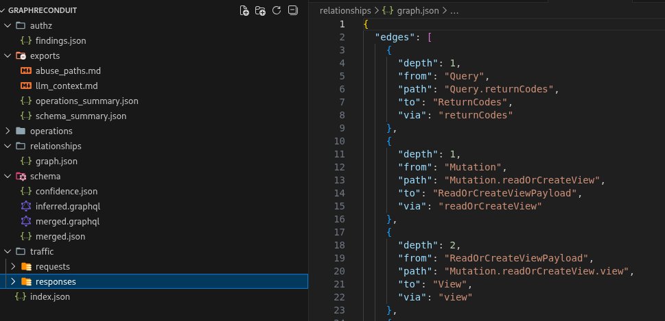Click the folder icon of the exports folder
The height and width of the screenshot is (321, 665).
pyautogui.click(x=21, y=56)
